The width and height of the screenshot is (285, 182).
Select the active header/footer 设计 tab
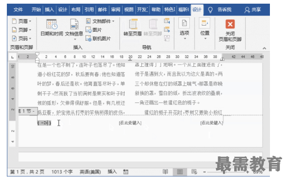tap(197, 10)
